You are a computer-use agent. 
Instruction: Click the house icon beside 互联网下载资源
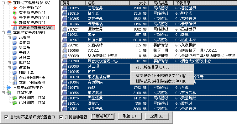point(9,3)
